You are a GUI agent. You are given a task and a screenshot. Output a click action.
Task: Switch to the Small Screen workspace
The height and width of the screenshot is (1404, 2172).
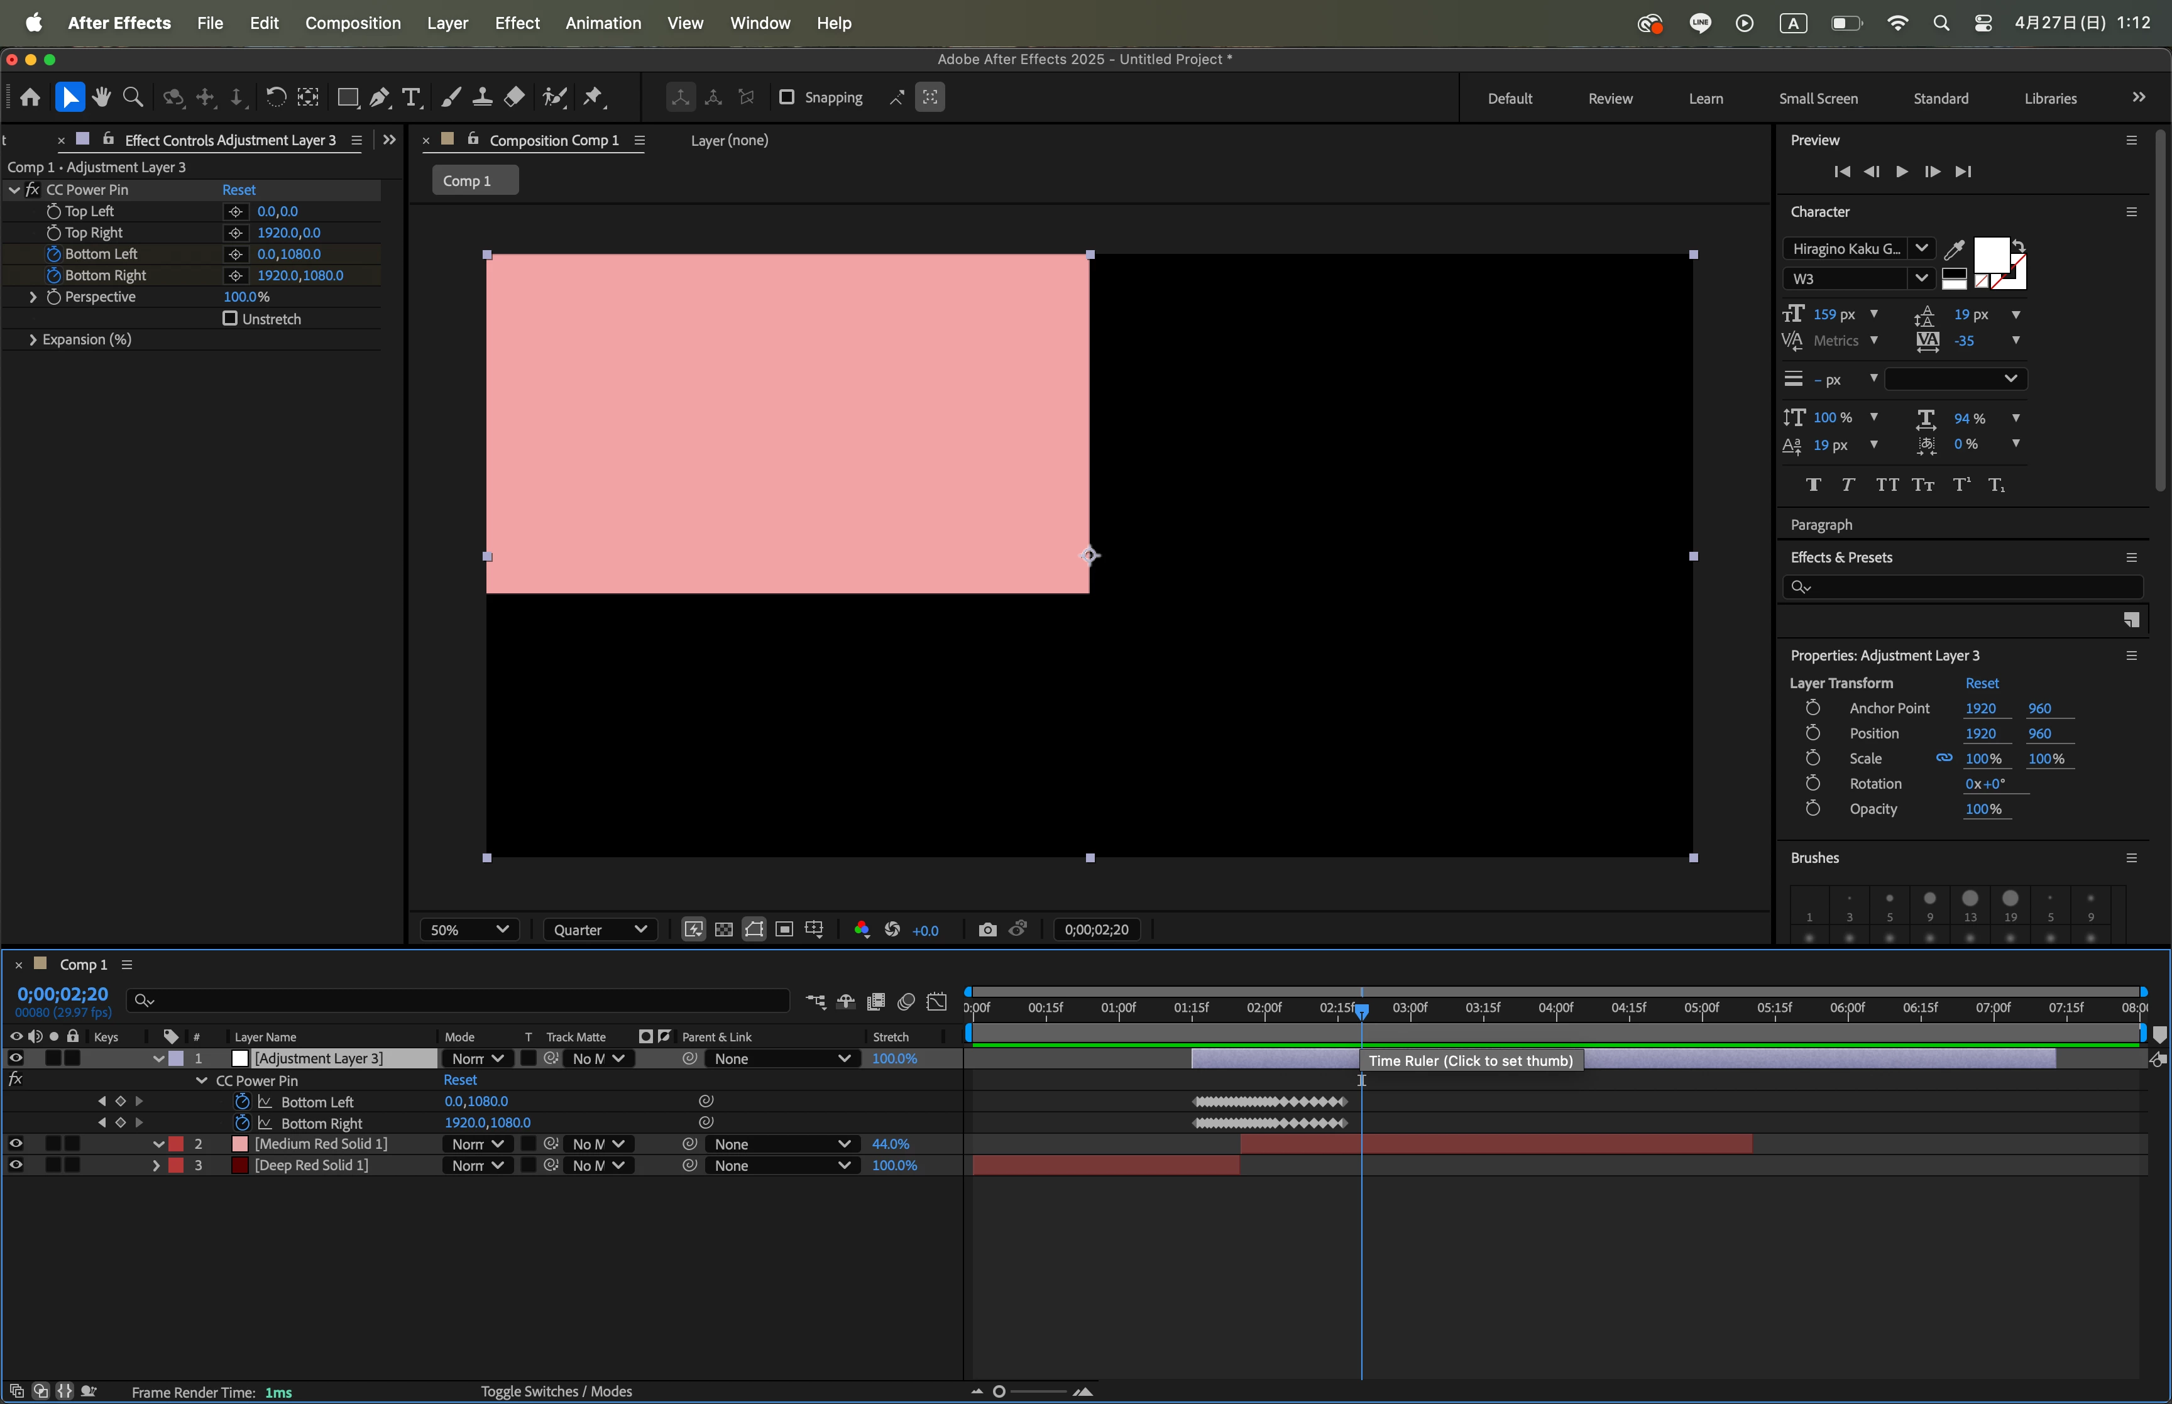click(1818, 99)
